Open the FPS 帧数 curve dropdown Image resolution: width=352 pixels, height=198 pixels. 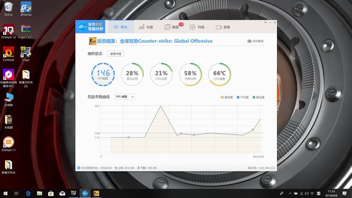pos(125,97)
